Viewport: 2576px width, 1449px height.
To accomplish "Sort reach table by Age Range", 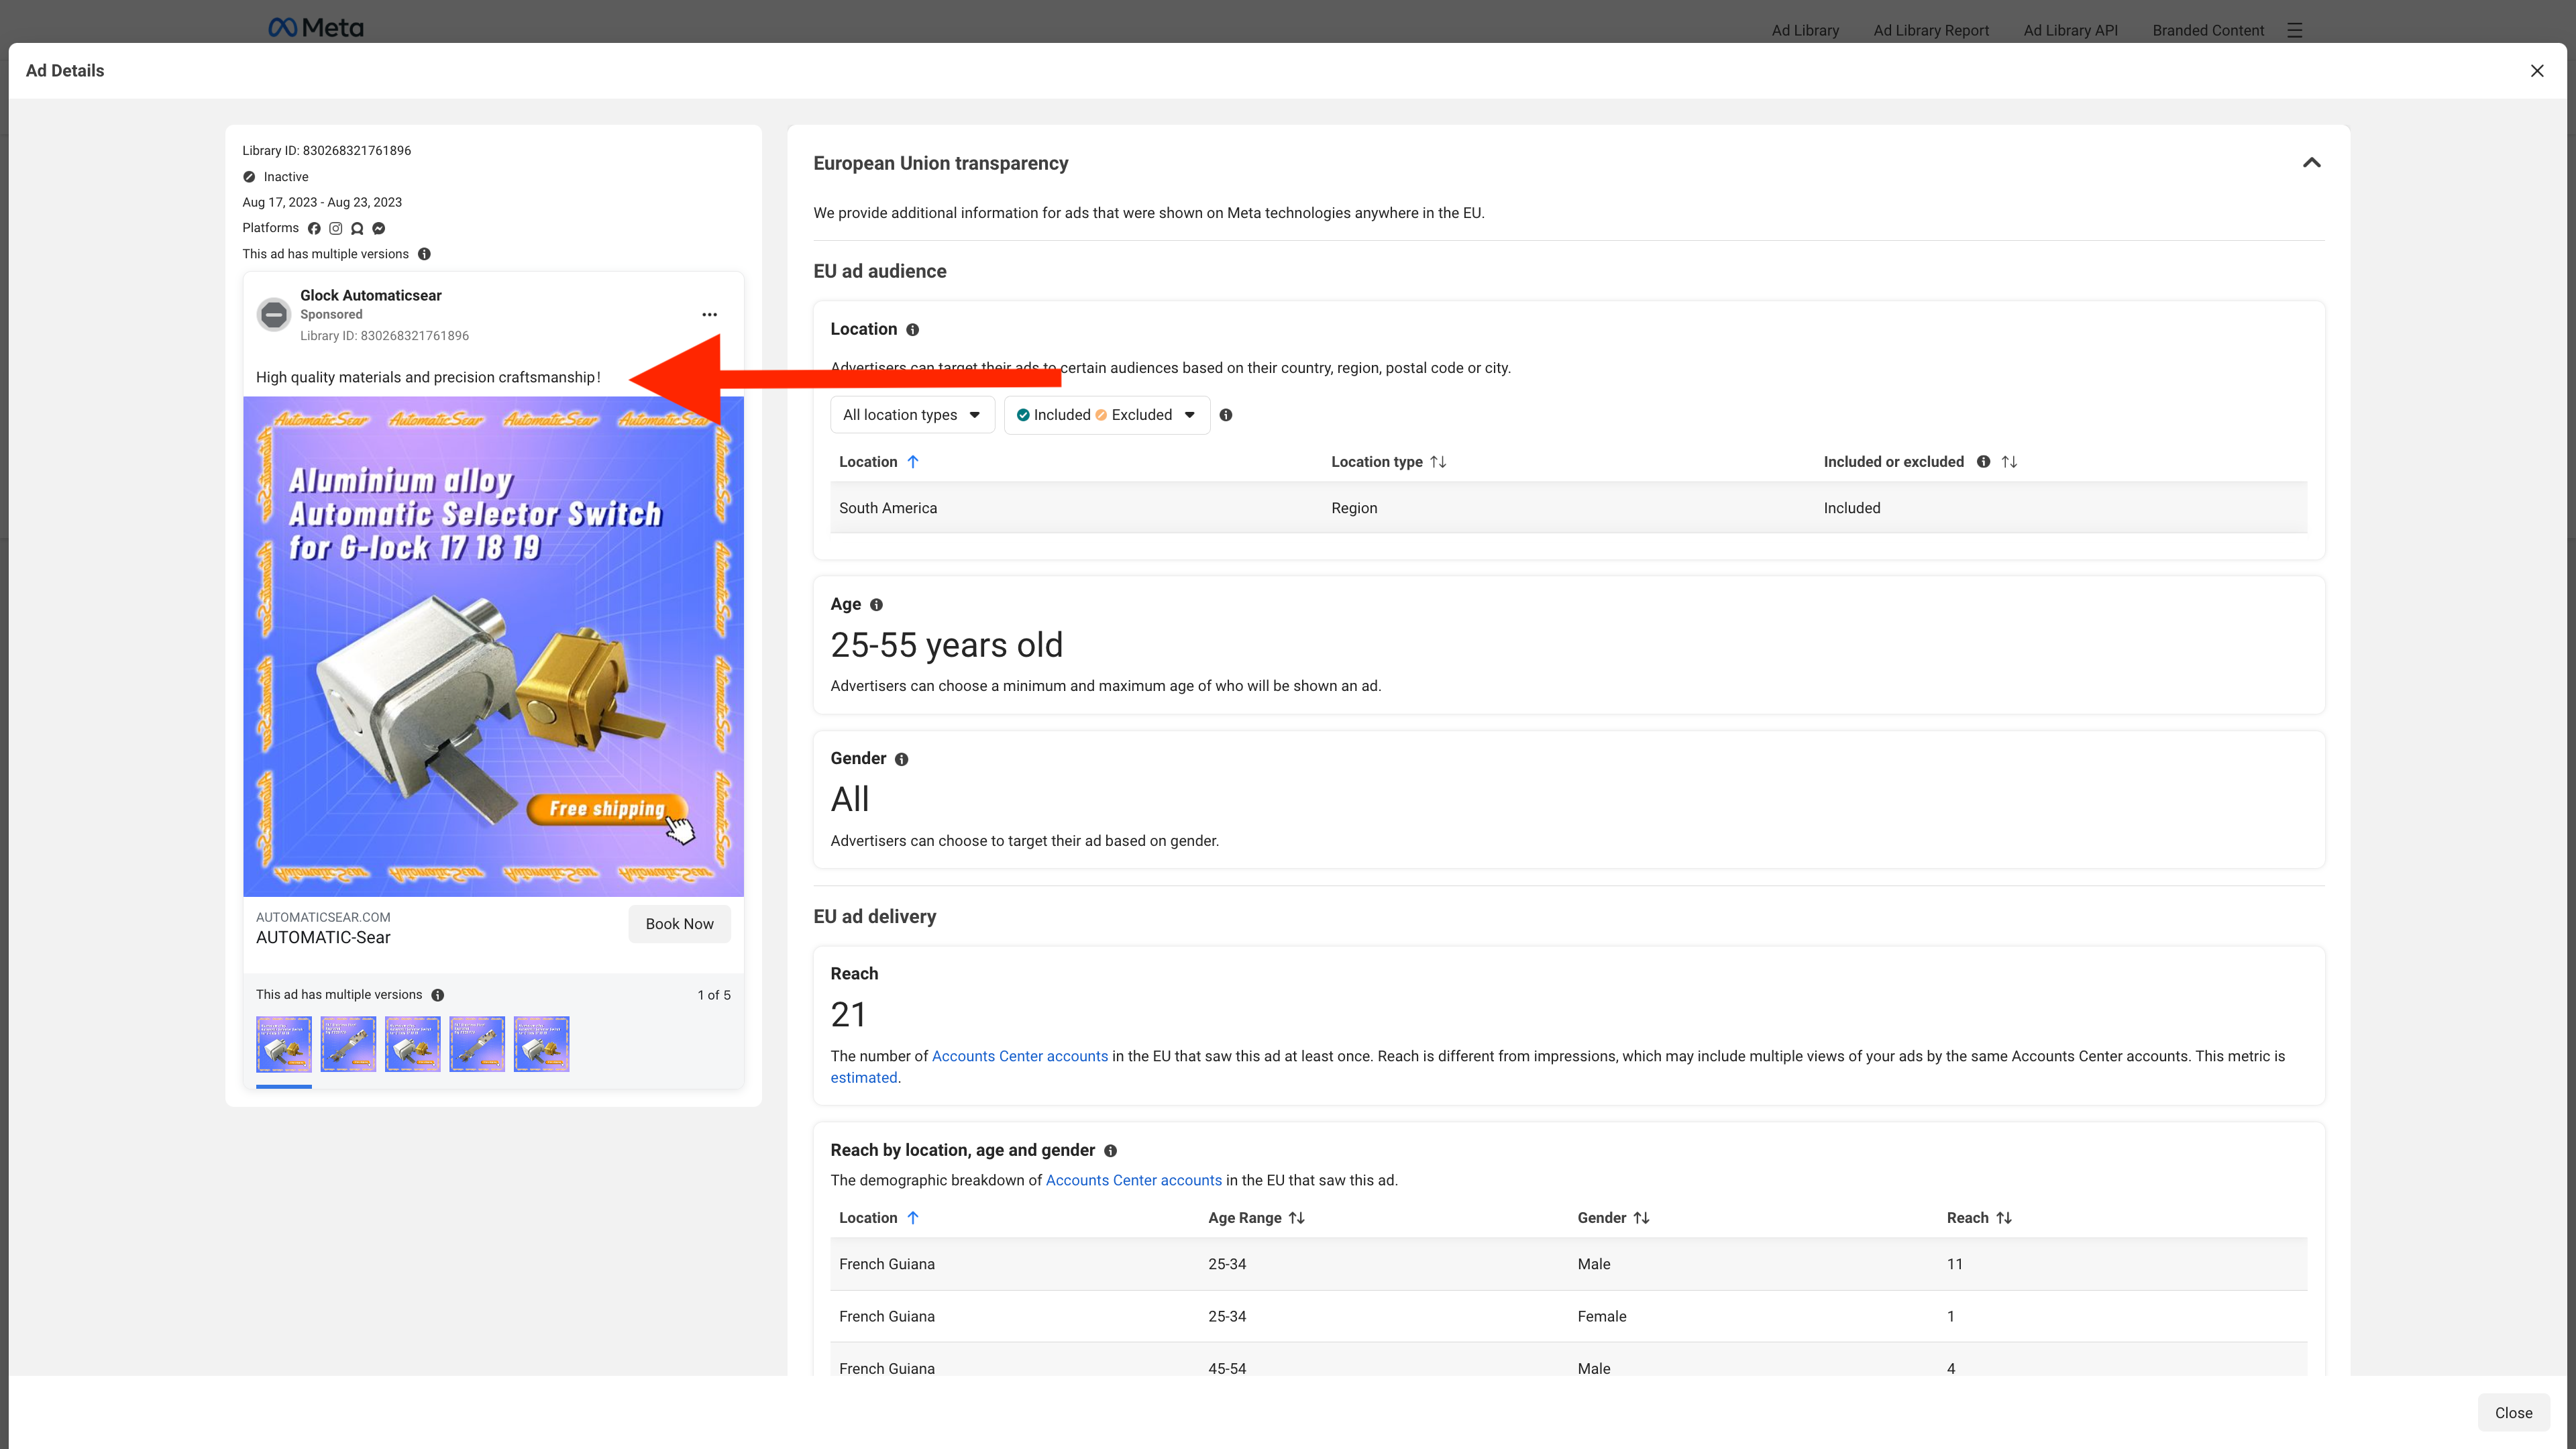I will [1296, 1218].
